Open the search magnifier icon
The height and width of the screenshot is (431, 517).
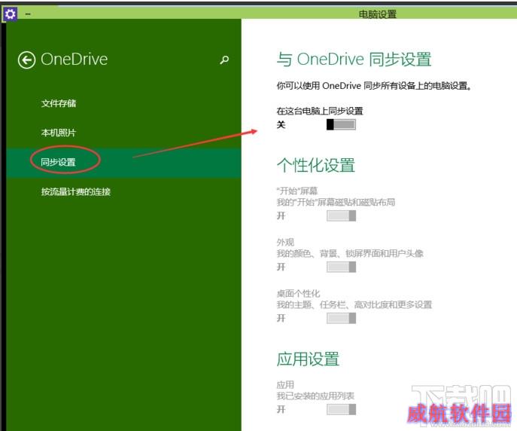pos(224,60)
